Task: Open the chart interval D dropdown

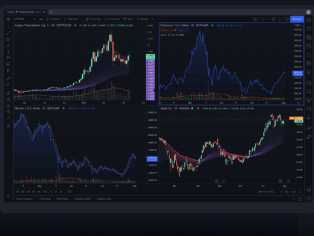Action: tap(34, 19)
